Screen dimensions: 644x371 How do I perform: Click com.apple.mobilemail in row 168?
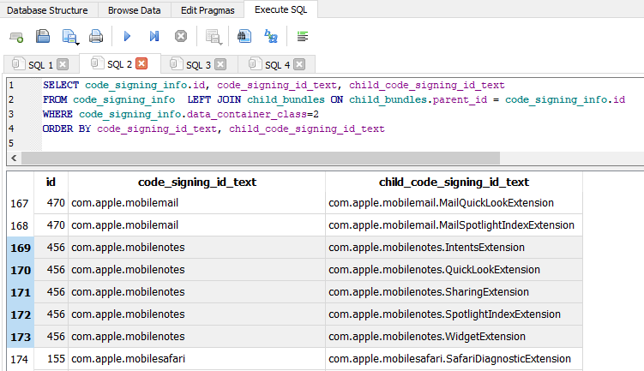pos(196,225)
